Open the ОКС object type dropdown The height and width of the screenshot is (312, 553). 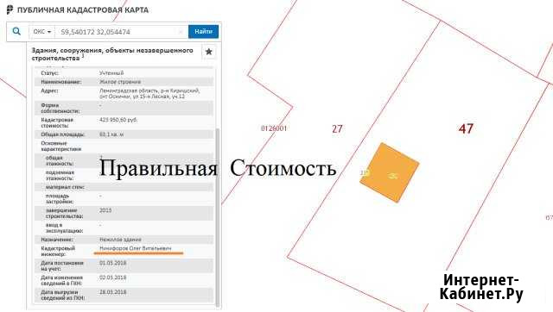[42, 32]
